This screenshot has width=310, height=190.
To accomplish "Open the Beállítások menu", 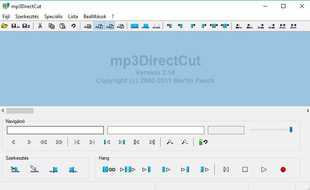I will (x=94, y=17).
